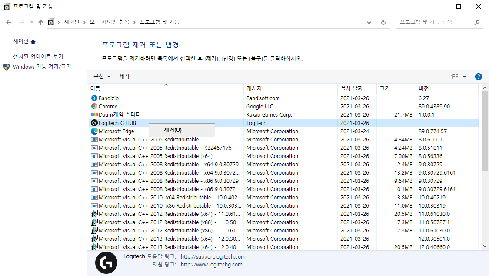
Task: Click the 제거 toolbar button
Action: click(x=124, y=76)
